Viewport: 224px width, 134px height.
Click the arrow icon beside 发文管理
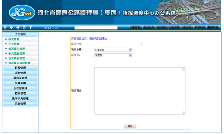coord(6,44)
